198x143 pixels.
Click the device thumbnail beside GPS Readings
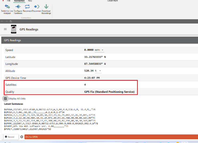pos(14,29)
